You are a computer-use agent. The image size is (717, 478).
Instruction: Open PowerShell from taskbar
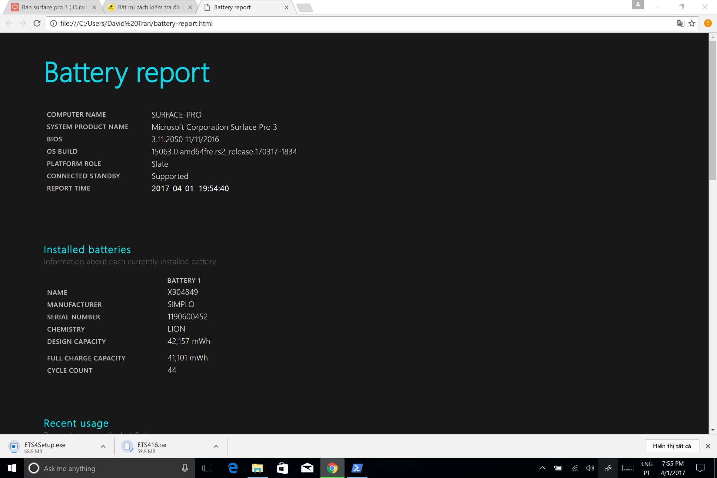tap(357, 468)
